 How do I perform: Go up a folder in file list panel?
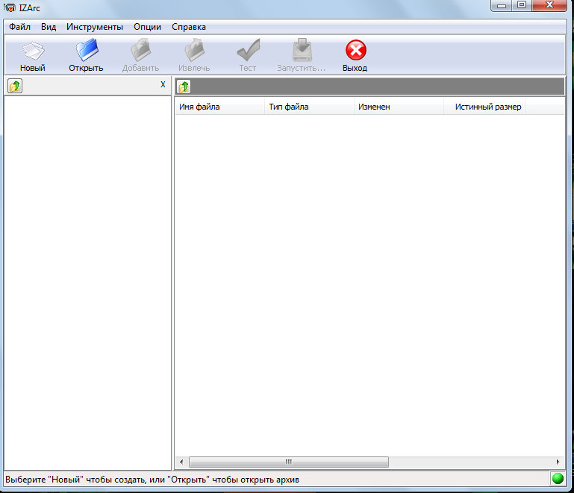[184, 87]
